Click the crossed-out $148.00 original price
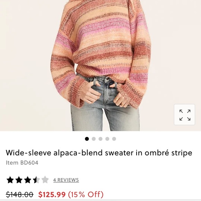Viewport: 201px width, 201px height. point(20,195)
